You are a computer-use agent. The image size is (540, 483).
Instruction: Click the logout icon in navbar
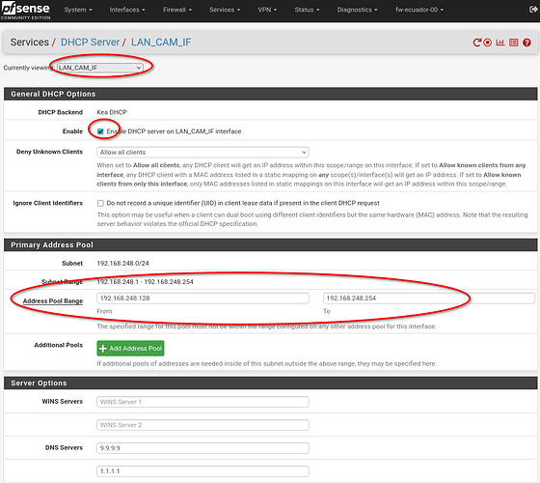(x=533, y=10)
